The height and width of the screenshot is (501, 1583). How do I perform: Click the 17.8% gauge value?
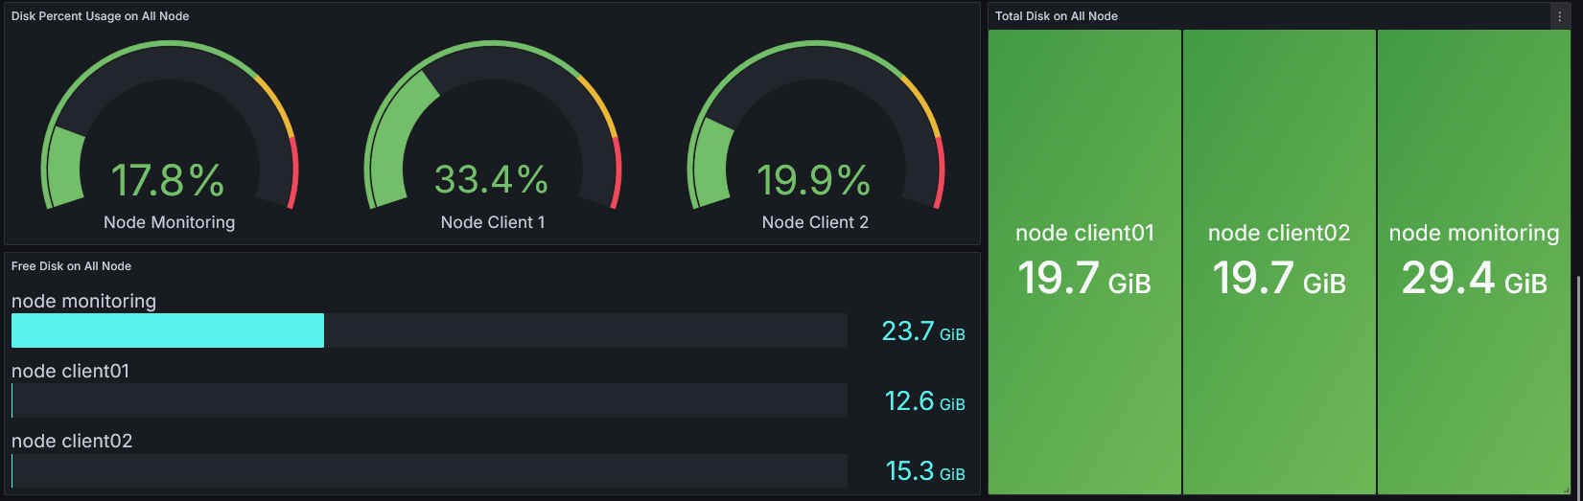[168, 180]
